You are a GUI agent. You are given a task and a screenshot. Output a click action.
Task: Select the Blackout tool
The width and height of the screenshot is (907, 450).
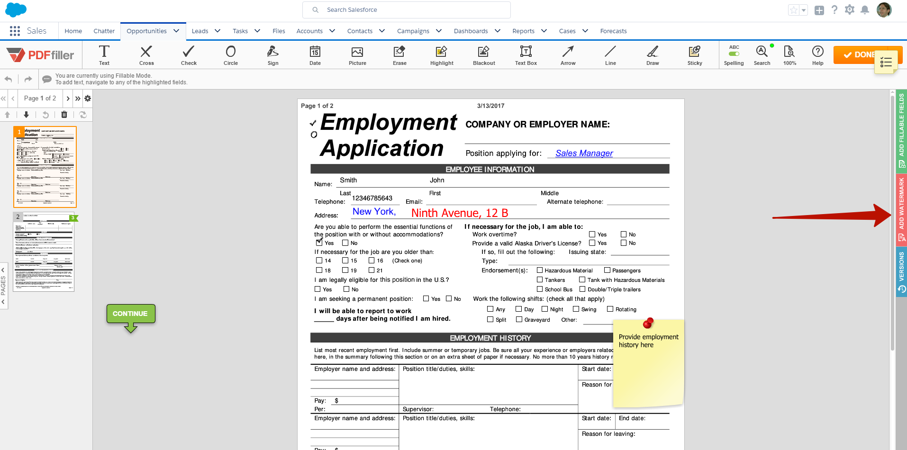(x=484, y=55)
